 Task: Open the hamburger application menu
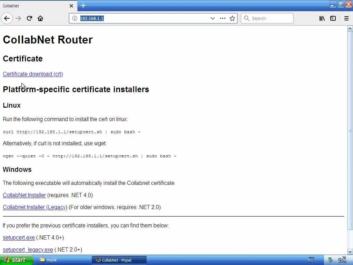tap(346, 18)
